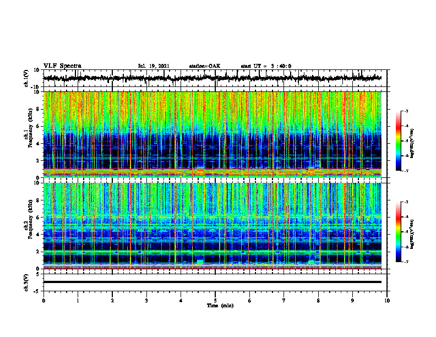Click the "VLF Spectra" plot title
This screenshot has height=337, width=436.
click(x=62, y=66)
